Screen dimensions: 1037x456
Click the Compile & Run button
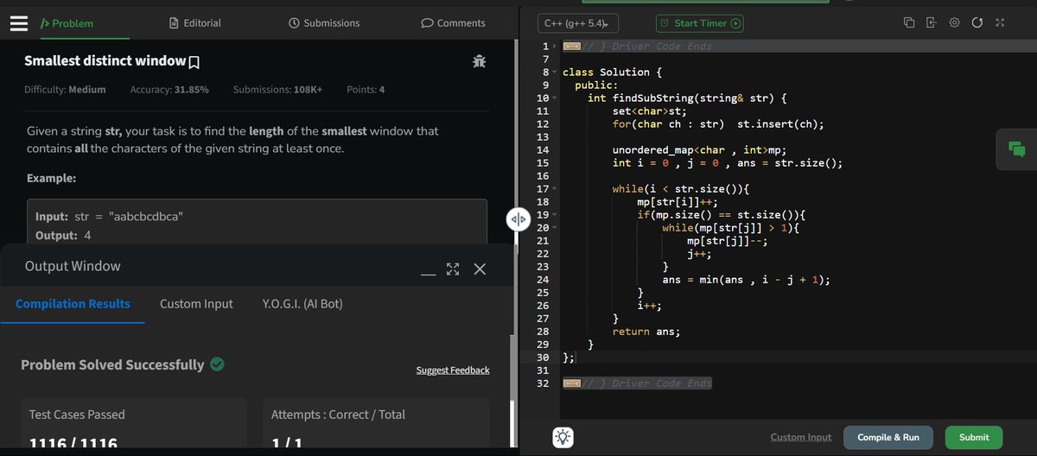(888, 437)
